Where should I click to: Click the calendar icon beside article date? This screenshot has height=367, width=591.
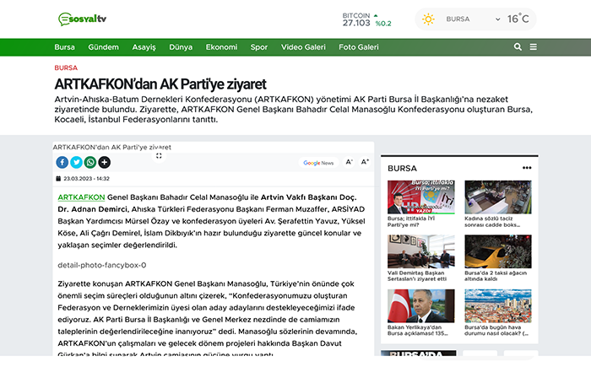tap(58, 179)
